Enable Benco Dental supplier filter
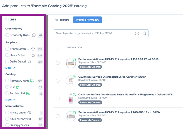Image resolution: width=183 pixels, height=129 pixels. (x=7, y=49)
